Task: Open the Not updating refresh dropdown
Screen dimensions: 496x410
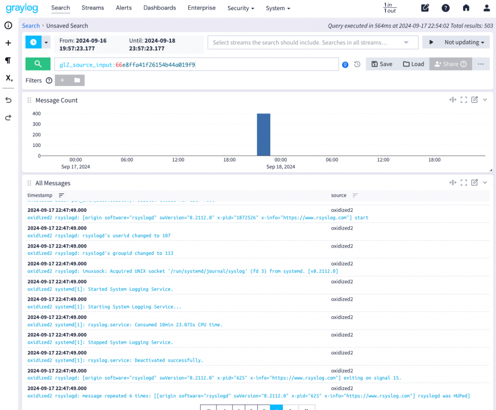Action: [464, 42]
